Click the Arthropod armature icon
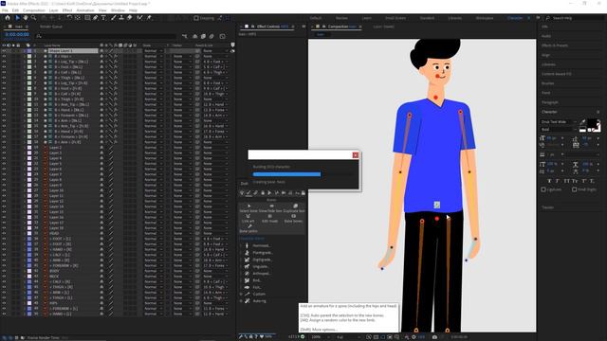 click(x=247, y=274)
